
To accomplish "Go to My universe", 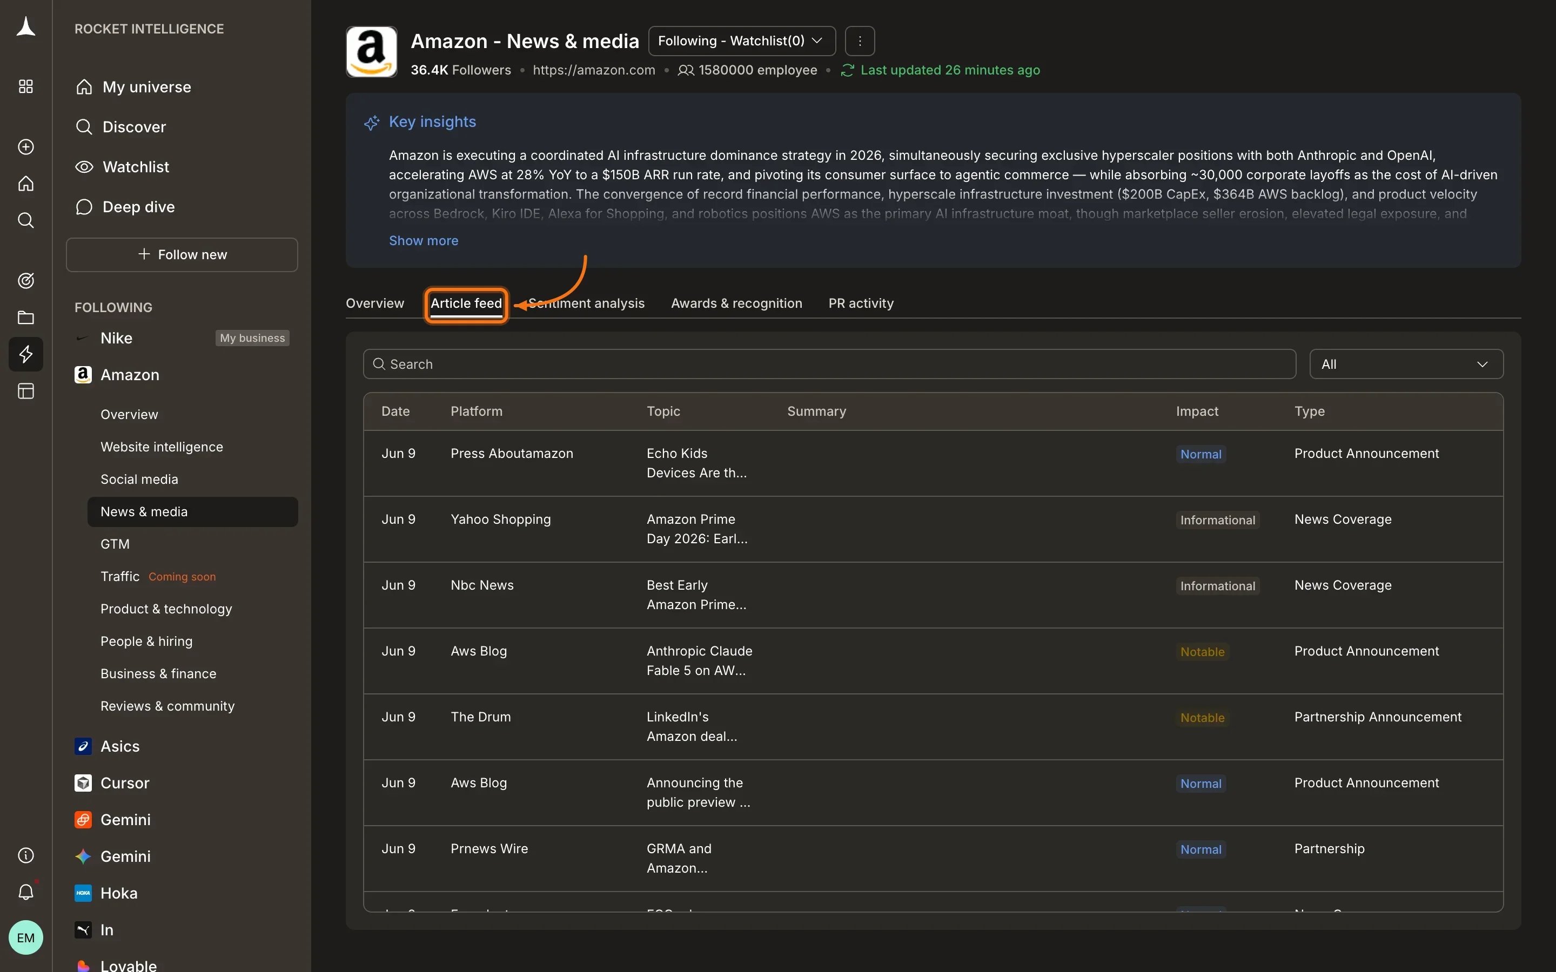I will click(x=146, y=87).
